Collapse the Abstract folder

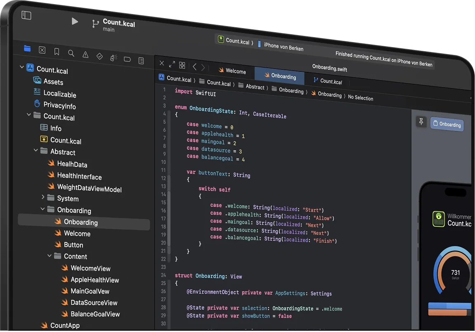pos(36,150)
